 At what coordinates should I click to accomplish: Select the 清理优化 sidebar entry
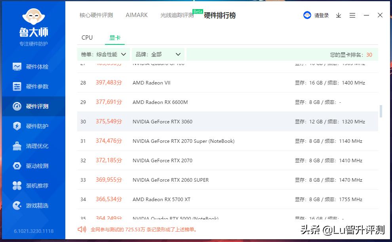click(x=32, y=146)
